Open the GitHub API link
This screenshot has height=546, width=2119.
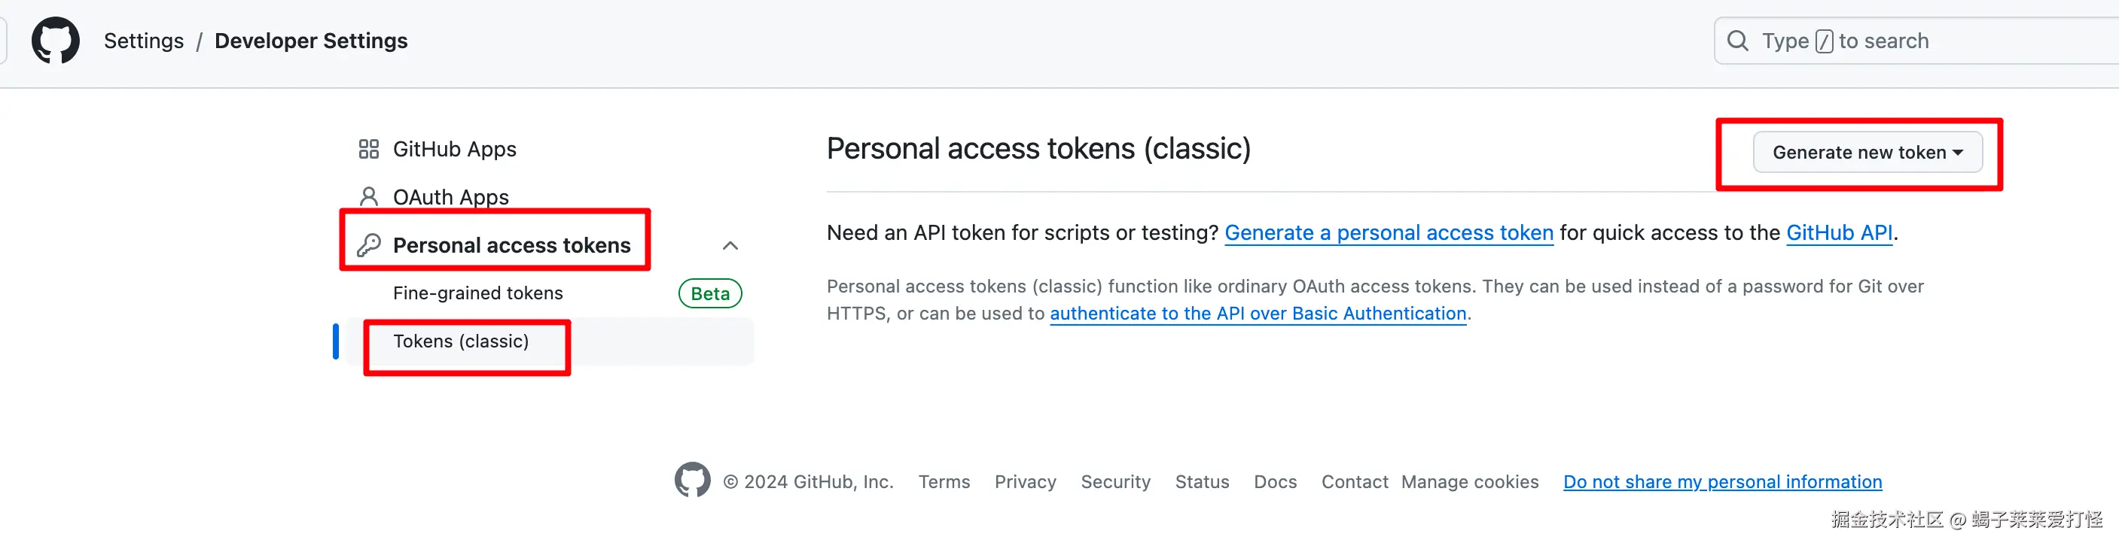pos(1840,233)
